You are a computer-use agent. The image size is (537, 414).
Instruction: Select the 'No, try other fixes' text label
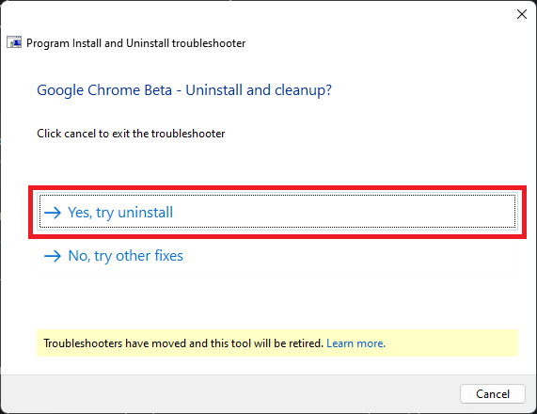pos(126,256)
